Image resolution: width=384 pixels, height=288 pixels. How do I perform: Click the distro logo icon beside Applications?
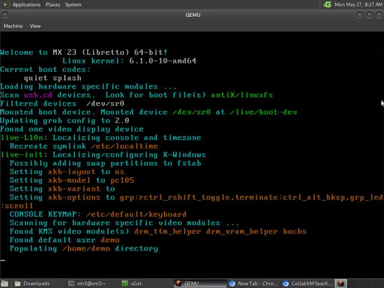(x=7, y=4)
